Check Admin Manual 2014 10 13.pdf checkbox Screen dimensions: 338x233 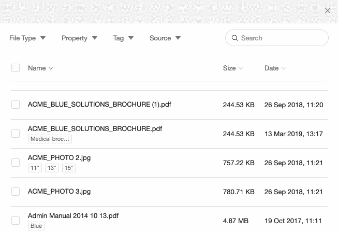[16, 221]
